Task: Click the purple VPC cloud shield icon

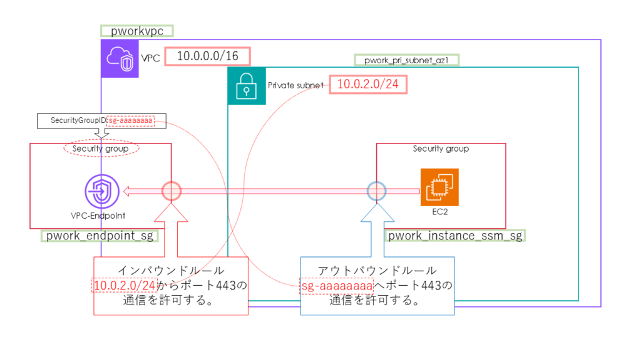Action: coord(119,59)
